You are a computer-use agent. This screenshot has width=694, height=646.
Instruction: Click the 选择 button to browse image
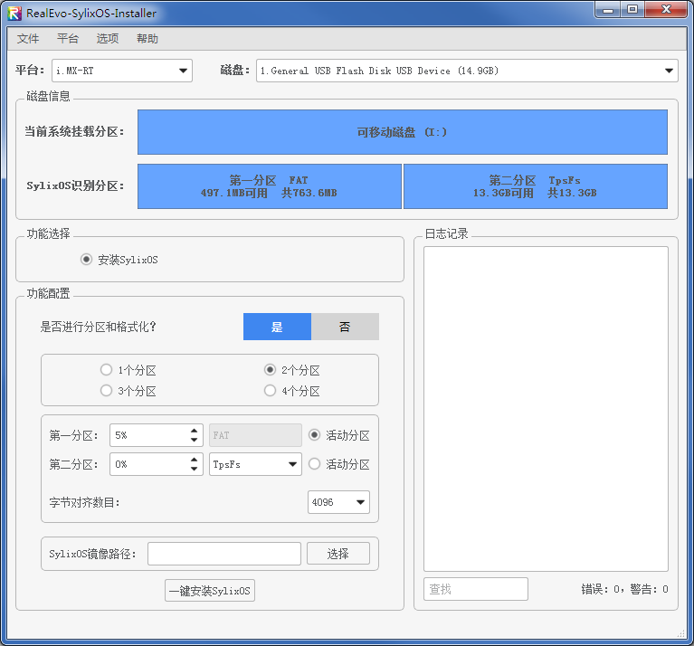(338, 554)
